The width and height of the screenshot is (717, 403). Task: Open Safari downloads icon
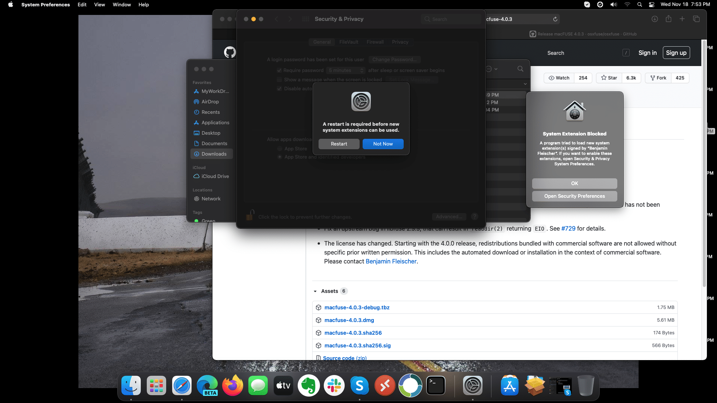(655, 19)
